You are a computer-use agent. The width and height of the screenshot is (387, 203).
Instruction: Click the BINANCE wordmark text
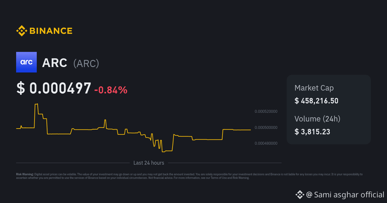51,31
